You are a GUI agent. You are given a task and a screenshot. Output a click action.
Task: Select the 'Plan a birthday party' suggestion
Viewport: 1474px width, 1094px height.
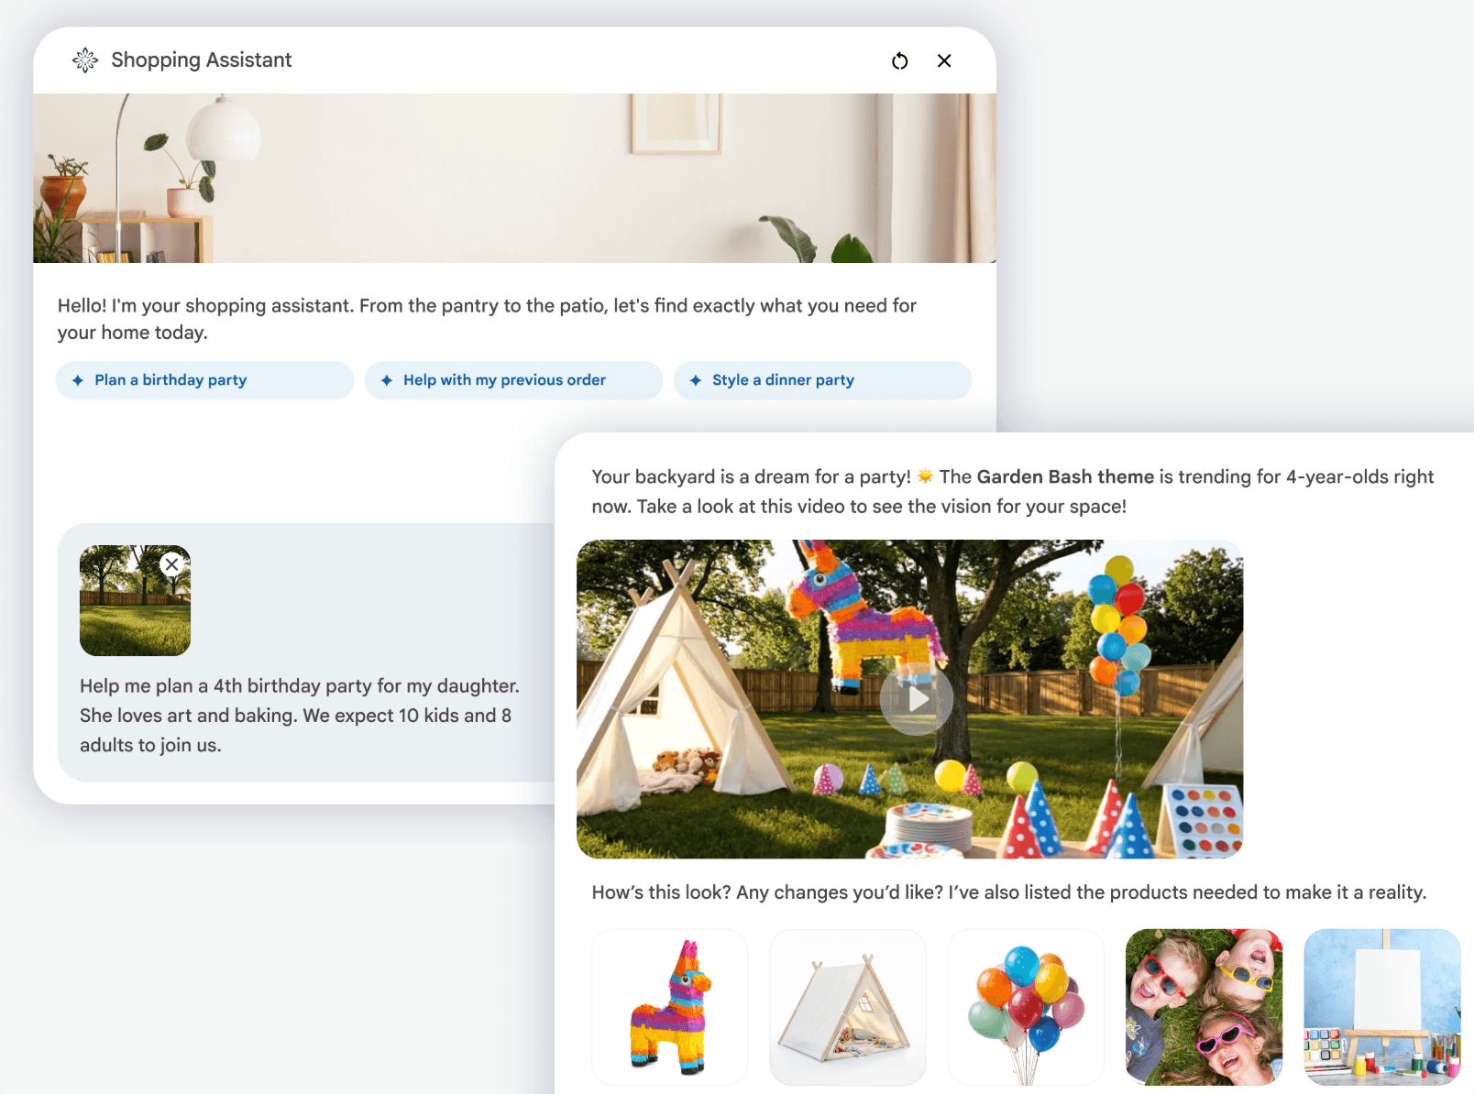[204, 380]
